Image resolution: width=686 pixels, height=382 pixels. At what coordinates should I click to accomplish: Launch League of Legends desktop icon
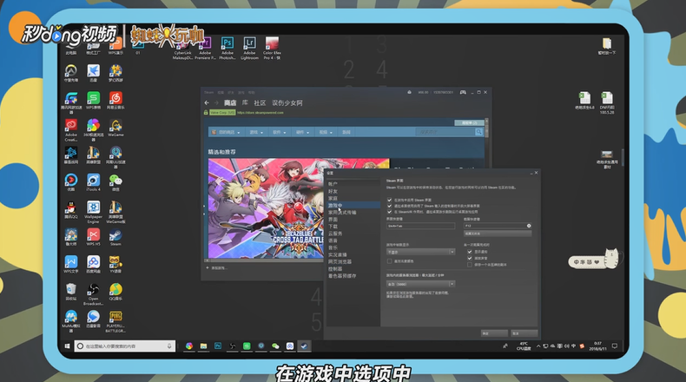(93, 155)
